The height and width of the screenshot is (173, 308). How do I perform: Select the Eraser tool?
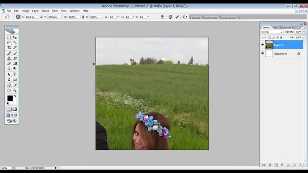pyautogui.click(x=9, y=63)
